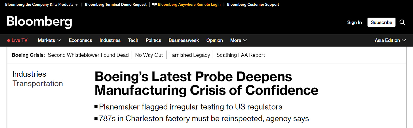This screenshot has height=128, width=413.
Task: Go to the Economics section
Action: pyautogui.click(x=80, y=40)
